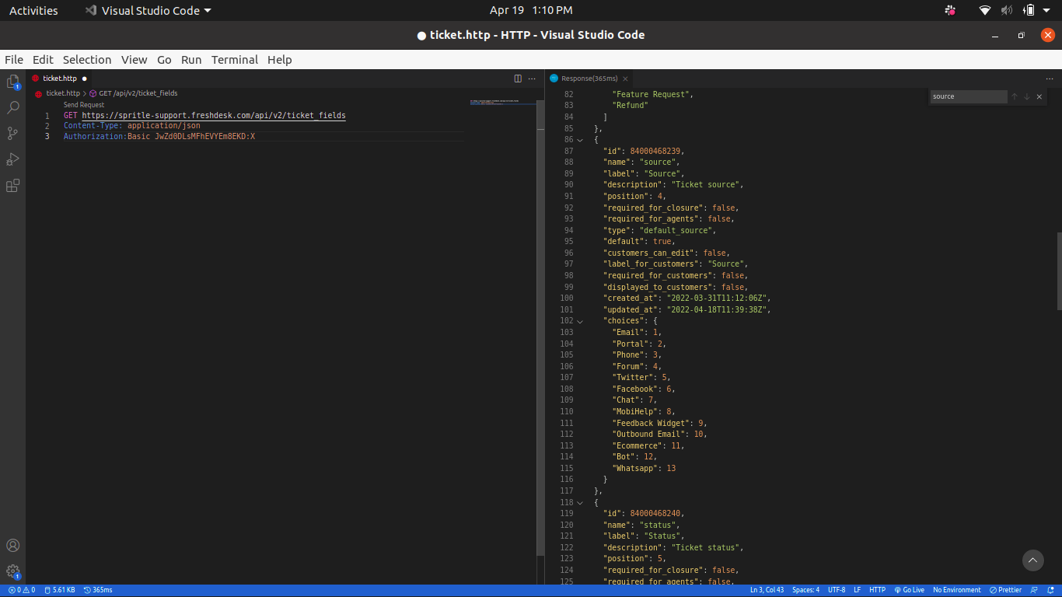Click the Authorization header on line 3
The image size is (1062, 597).
pyautogui.click(x=159, y=137)
